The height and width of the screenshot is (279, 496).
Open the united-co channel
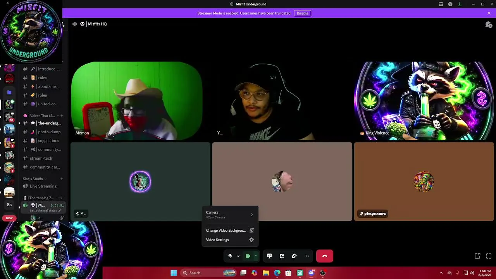point(43,104)
